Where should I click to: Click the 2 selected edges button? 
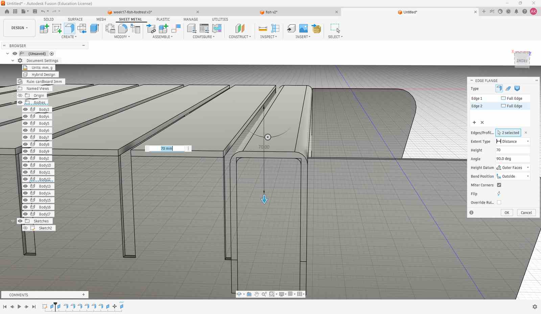[x=508, y=133]
